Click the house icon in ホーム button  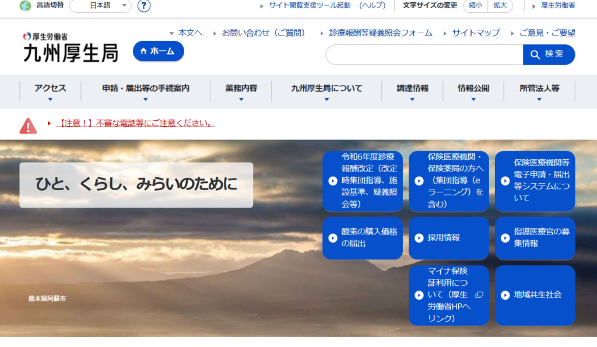(x=143, y=51)
